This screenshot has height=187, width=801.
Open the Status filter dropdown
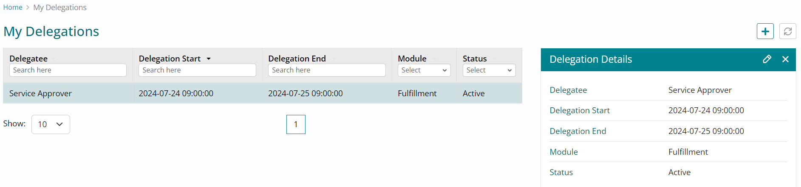[489, 70]
